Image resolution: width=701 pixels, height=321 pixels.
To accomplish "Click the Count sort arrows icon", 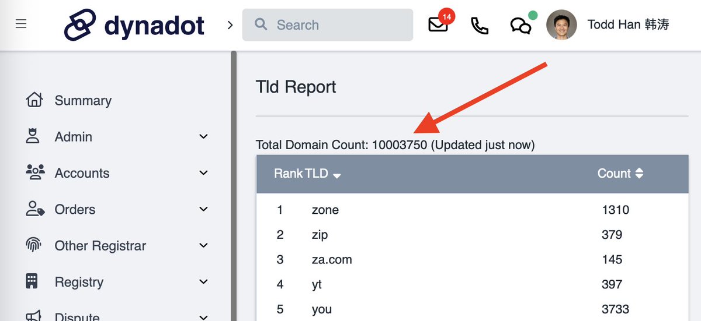I will [639, 174].
